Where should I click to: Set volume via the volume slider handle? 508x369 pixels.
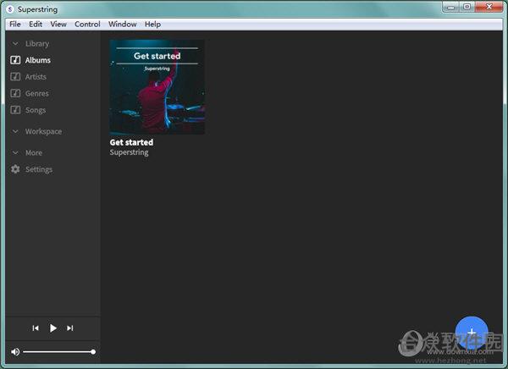click(93, 352)
